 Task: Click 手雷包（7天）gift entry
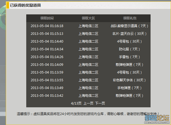click(130, 57)
